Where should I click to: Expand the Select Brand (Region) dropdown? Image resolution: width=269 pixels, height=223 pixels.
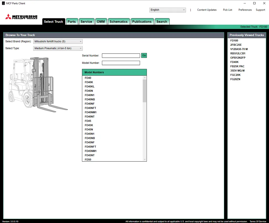[58, 41]
